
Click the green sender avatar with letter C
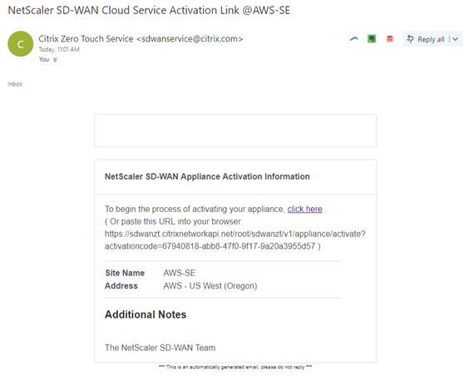[21, 44]
